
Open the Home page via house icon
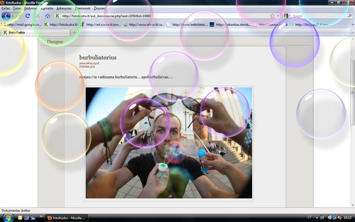pyautogui.click(x=47, y=16)
